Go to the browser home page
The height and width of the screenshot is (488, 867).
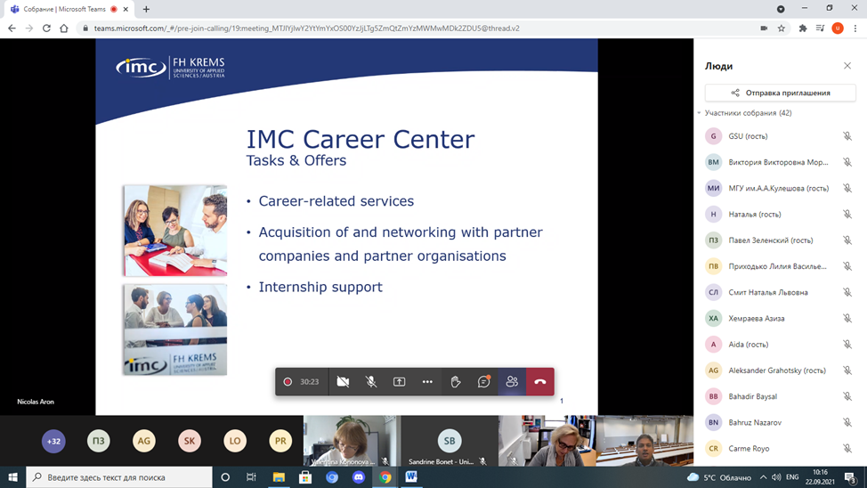point(64,28)
